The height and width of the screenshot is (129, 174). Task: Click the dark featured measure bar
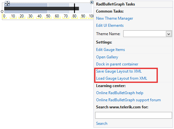coord(42,8)
